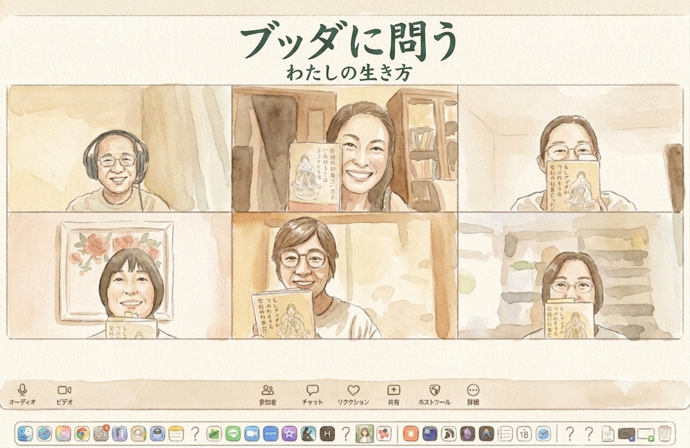
Task: Select the woman hiding behind a book tile
Action: (x=570, y=148)
